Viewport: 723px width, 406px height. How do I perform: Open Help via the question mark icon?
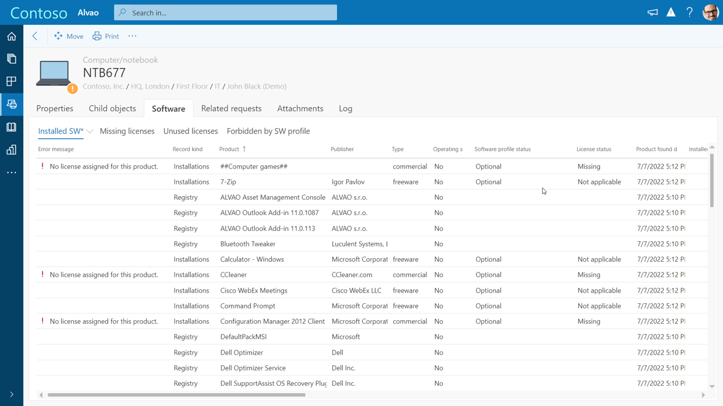(x=690, y=12)
